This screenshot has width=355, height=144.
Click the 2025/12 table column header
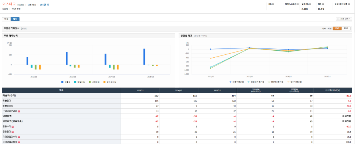[x=217, y=90]
